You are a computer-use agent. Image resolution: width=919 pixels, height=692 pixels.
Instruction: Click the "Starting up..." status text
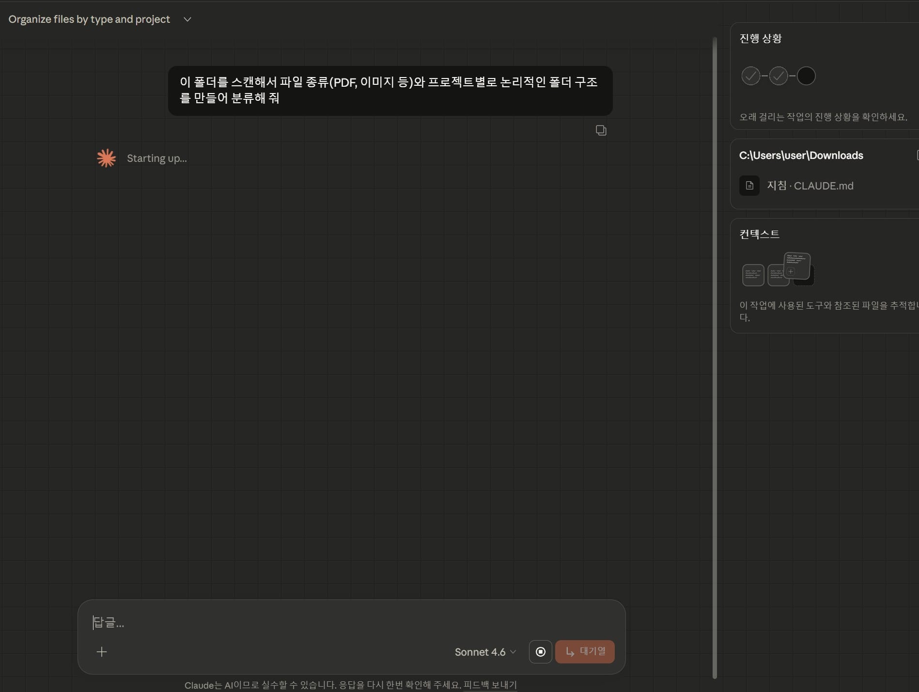pyautogui.click(x=156, y=158)
